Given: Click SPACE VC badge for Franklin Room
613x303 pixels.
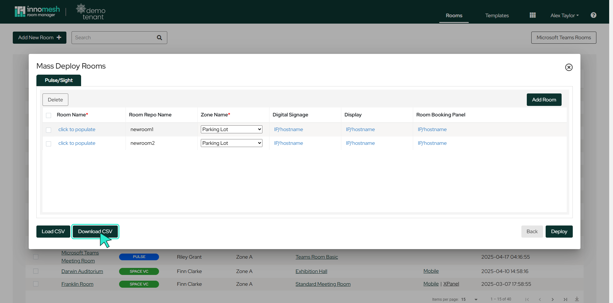Looking at the screenshot, I should (x=139, y=284).
